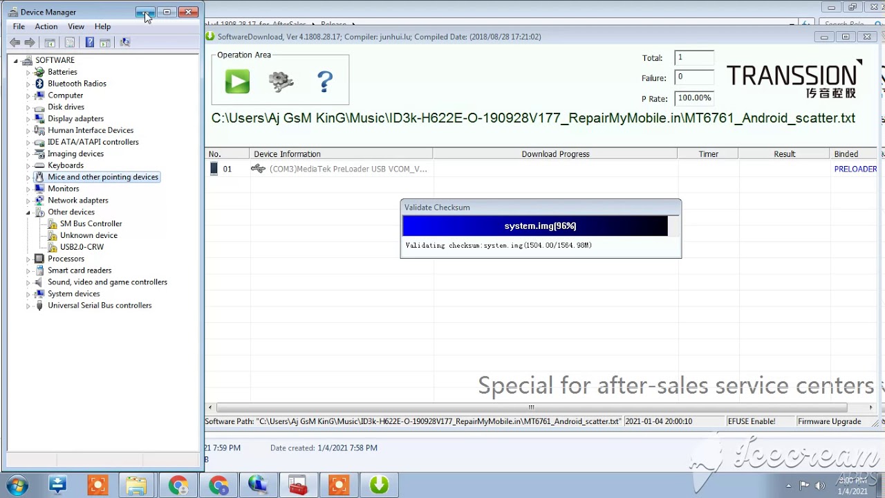Viewport: 885px width, 498px height.
Task: Scan for hardware changes toolbar icon
Action: click(x=124, y=42)
